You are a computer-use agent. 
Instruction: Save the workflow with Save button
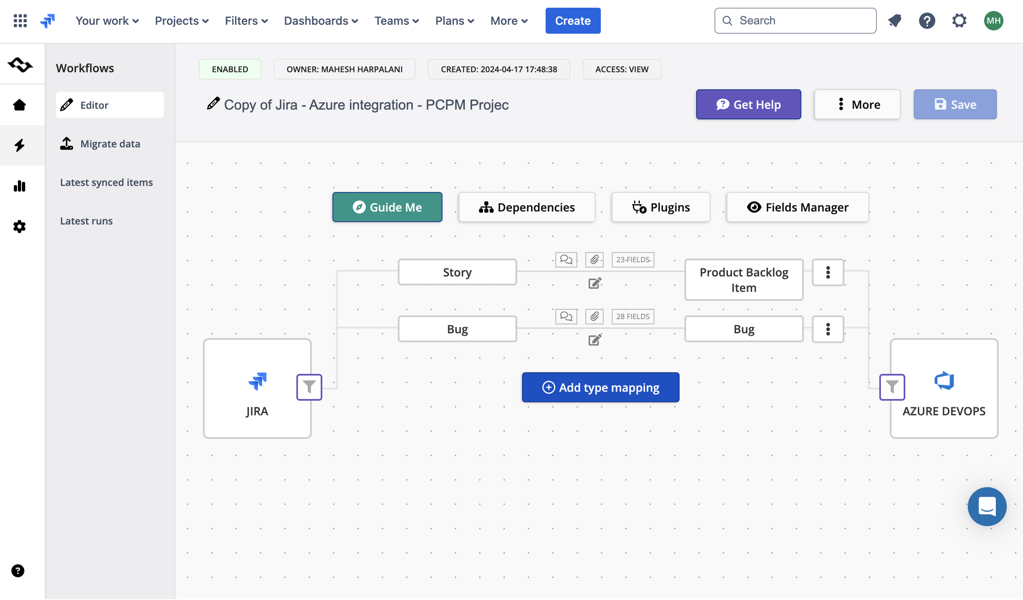point(955,104)
